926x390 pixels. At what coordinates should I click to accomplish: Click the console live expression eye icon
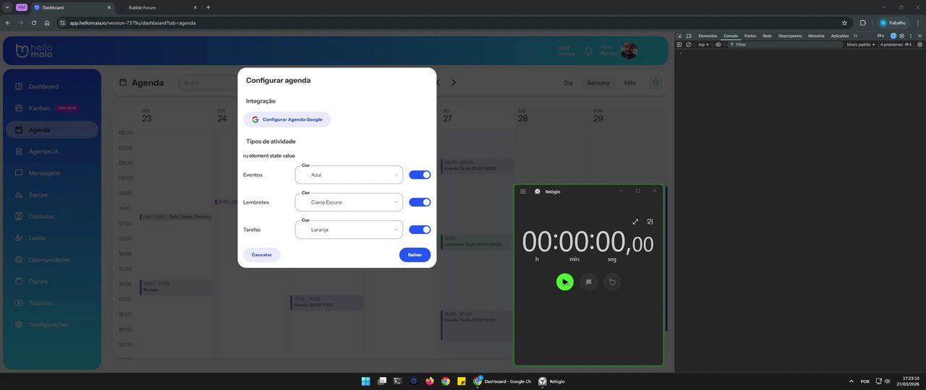pos(718,45)
